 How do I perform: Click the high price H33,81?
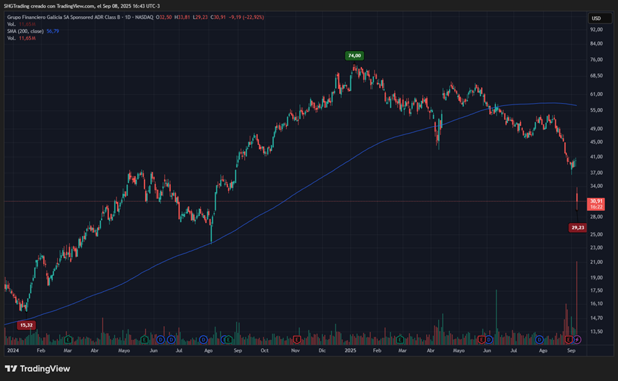(182, 17)
